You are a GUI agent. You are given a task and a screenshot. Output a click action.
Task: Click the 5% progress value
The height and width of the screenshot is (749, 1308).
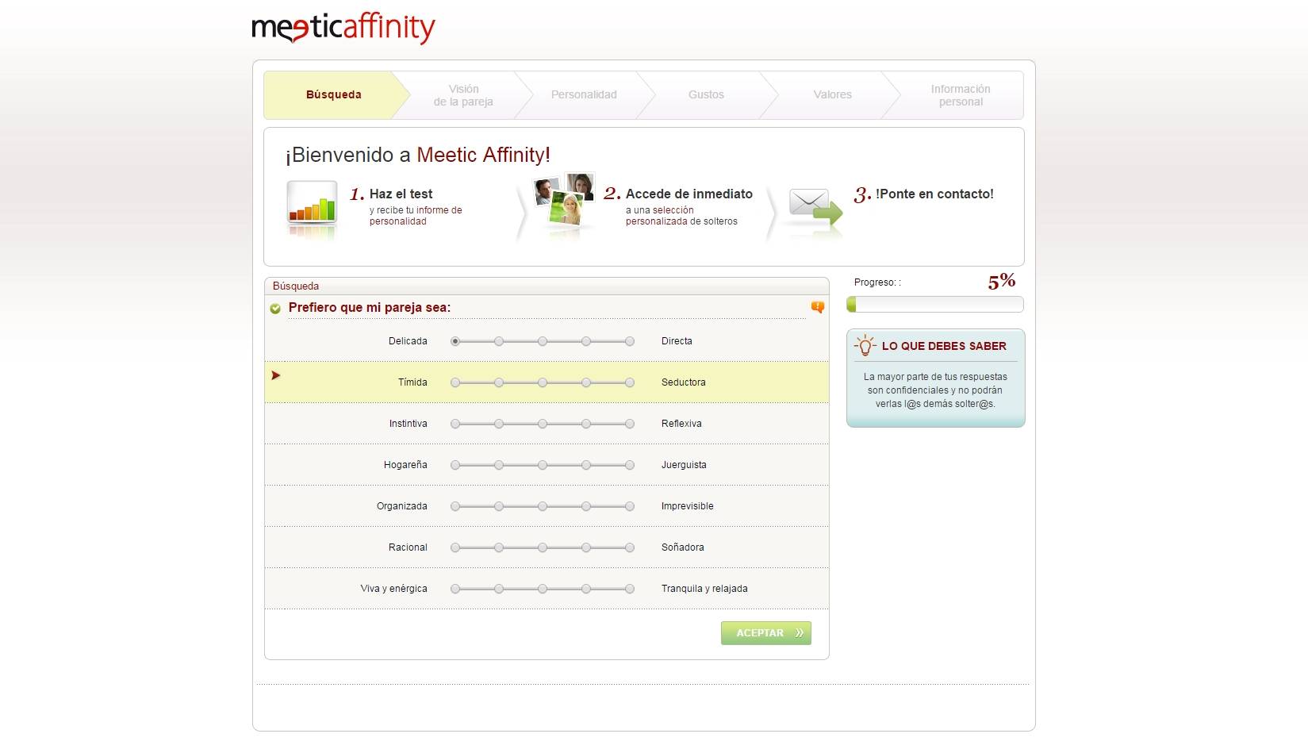point(1002,281)
